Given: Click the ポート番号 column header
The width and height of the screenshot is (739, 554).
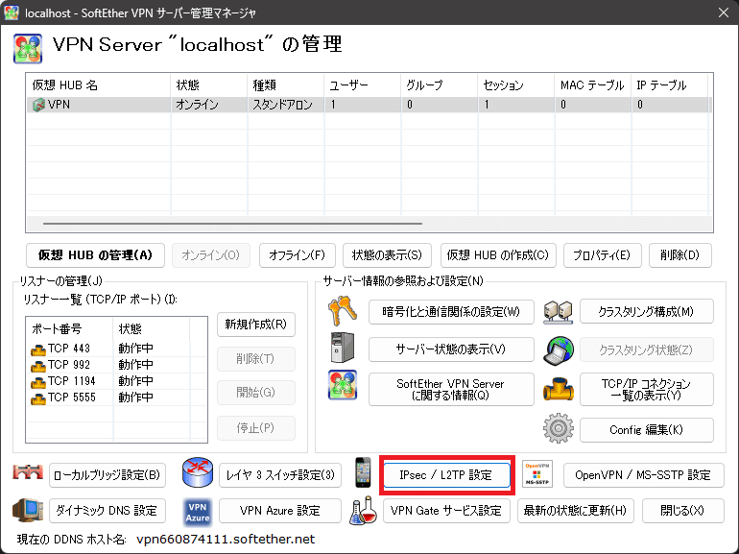Looking at the screenshot, I should 70,328.
